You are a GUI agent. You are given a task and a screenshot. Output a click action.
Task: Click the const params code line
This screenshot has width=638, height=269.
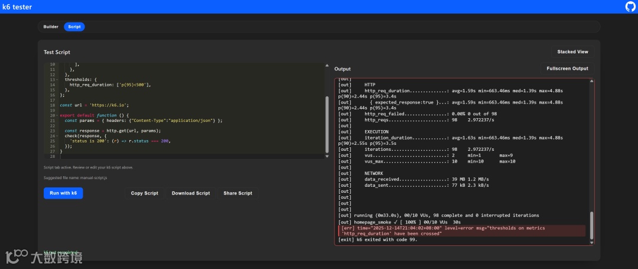pos(144,121)
